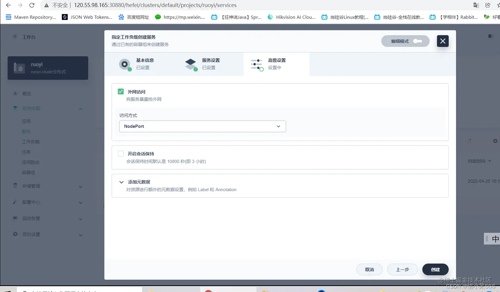This screenshot has width=500, height=292.
Task: Click the 工作台 icon
Action: click(15, 36)
